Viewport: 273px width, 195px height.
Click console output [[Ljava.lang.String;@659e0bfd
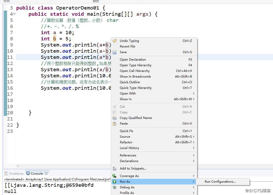point(49,185)
